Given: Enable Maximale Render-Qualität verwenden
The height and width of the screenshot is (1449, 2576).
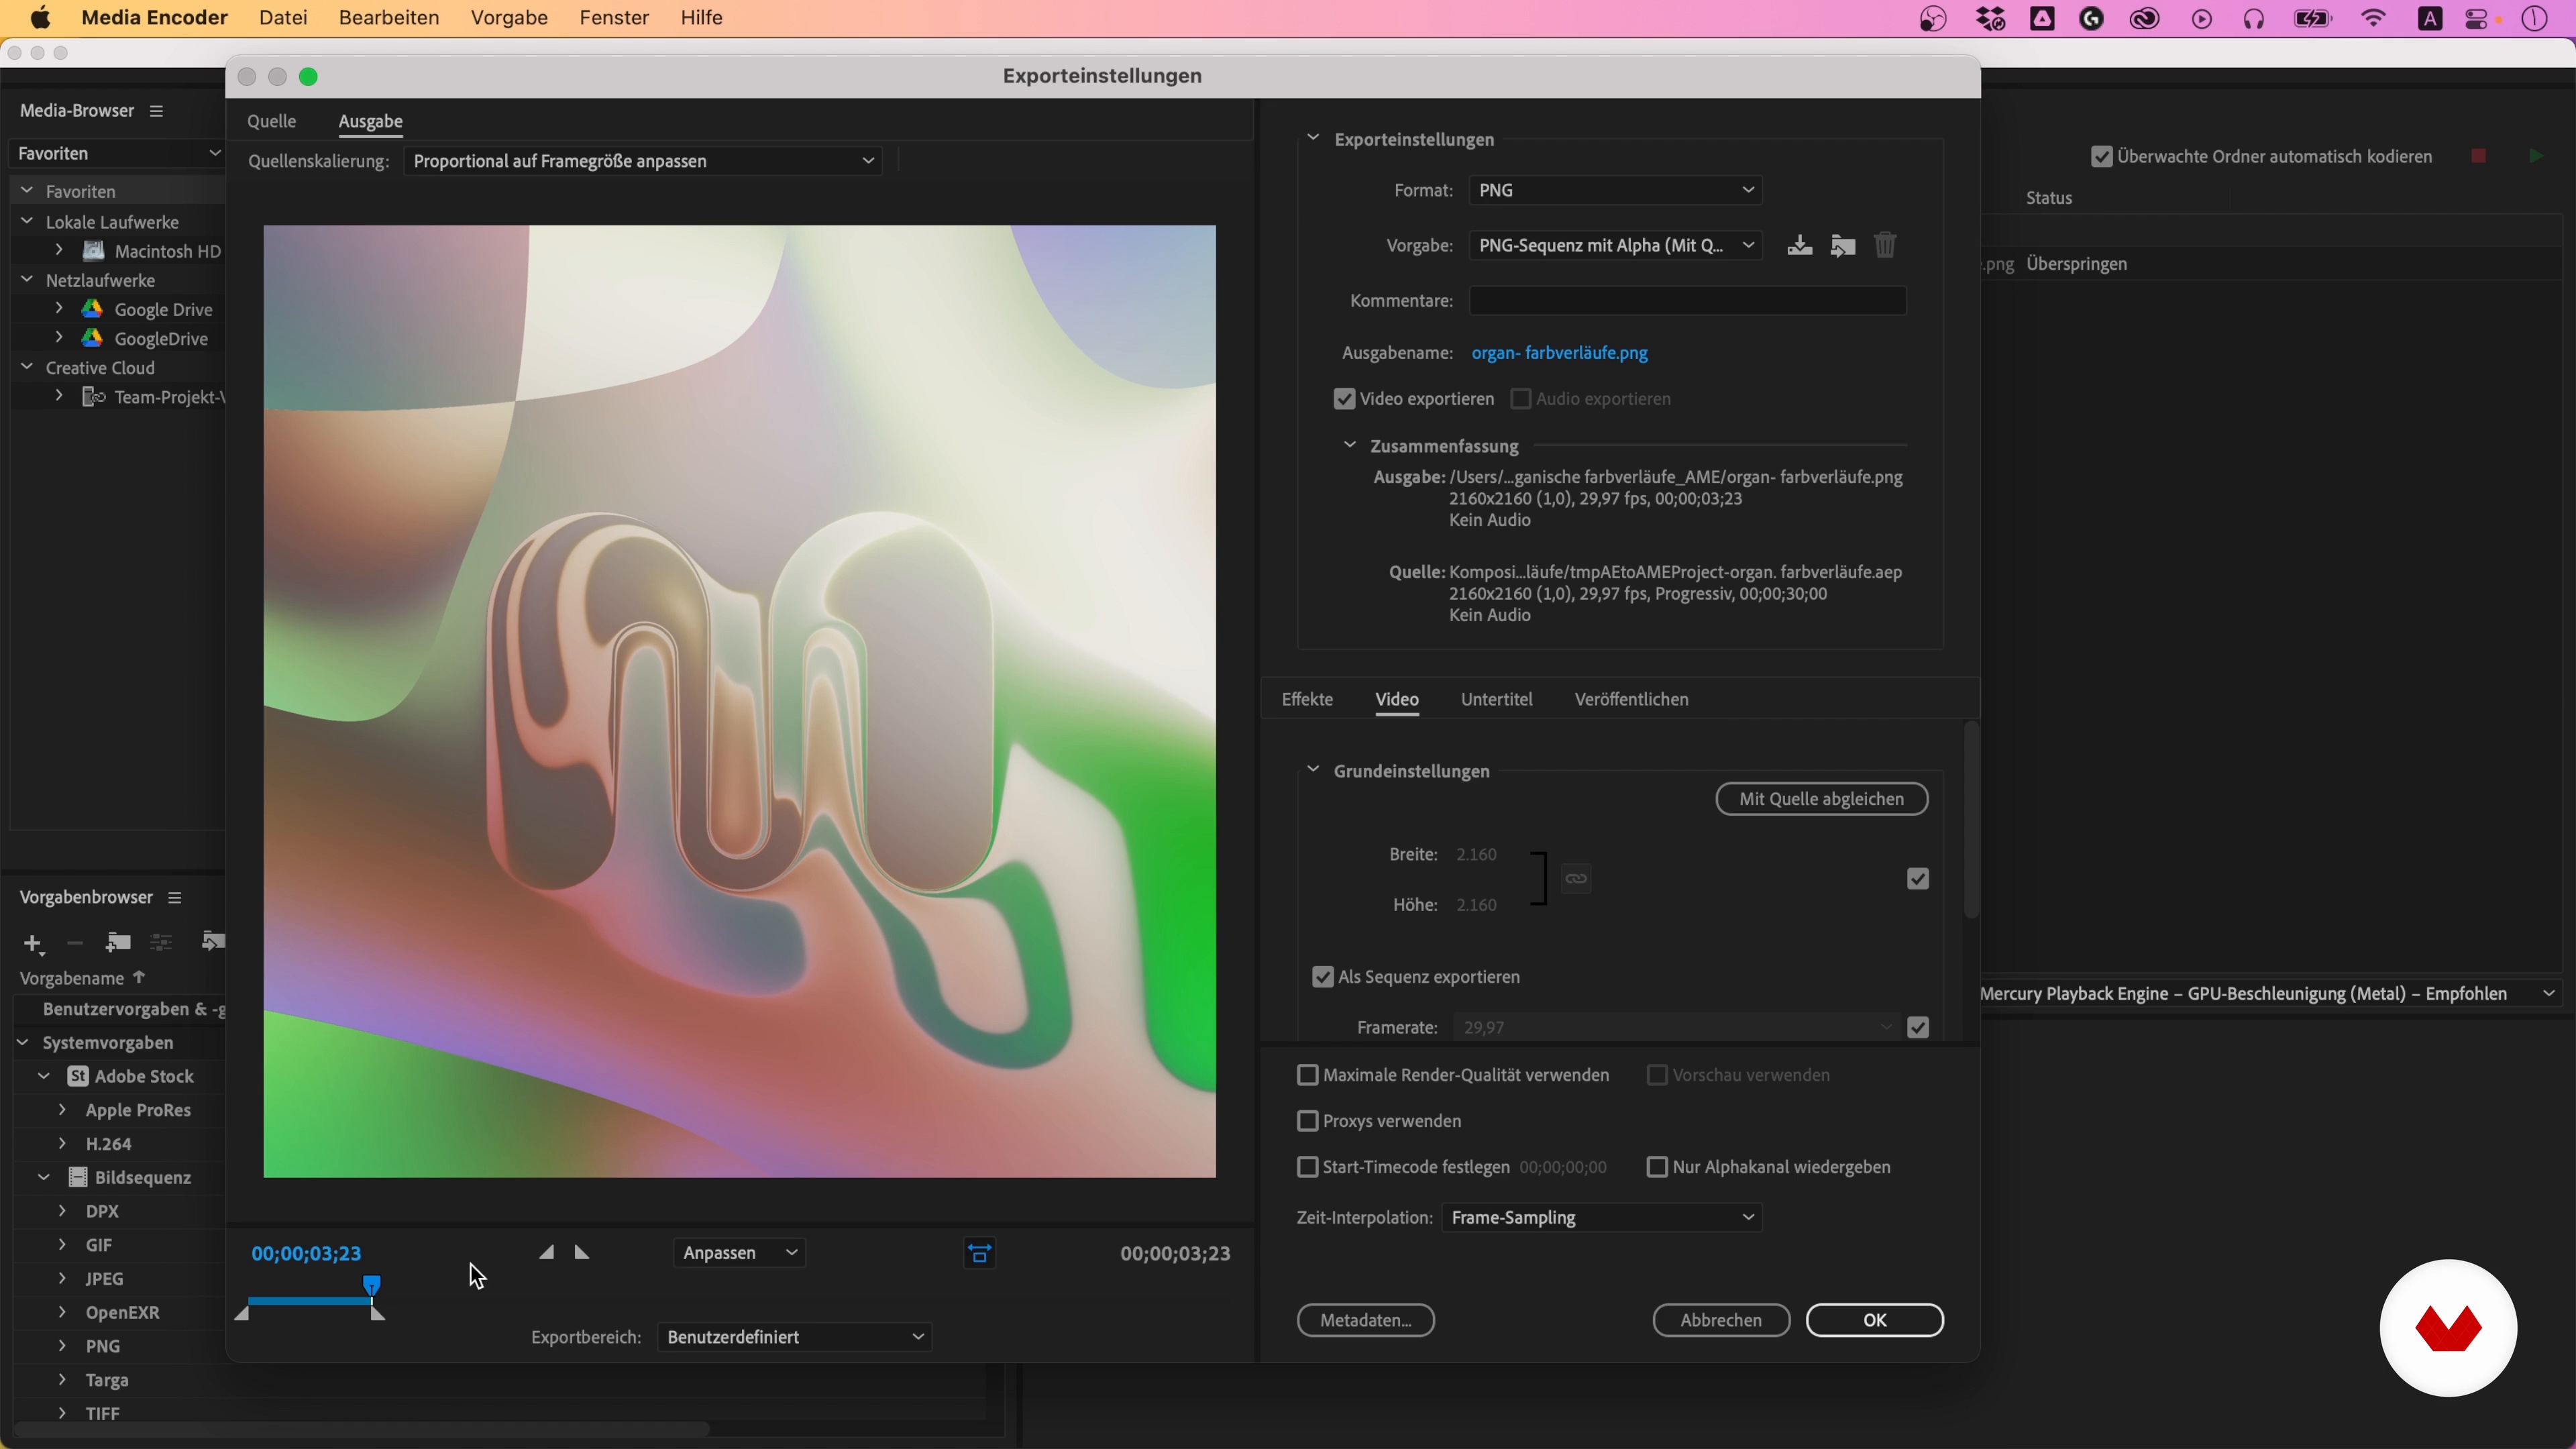Looking at the screenshot, I should click(1307, 1075).
